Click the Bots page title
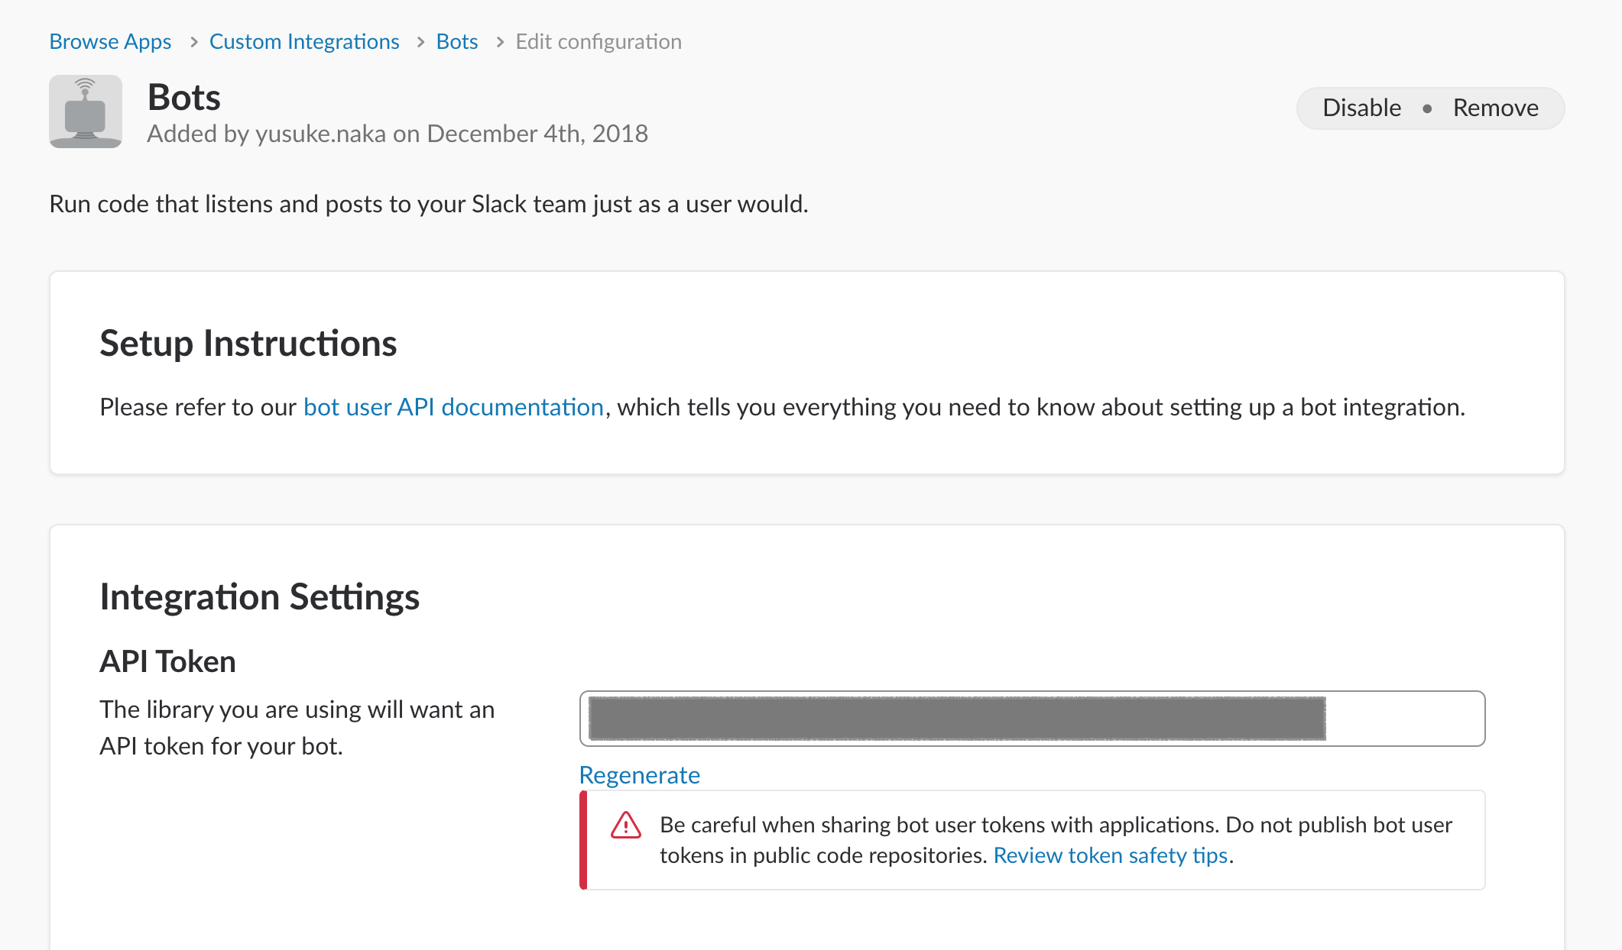Screen dimensions: 1622x950 point(184,97)
